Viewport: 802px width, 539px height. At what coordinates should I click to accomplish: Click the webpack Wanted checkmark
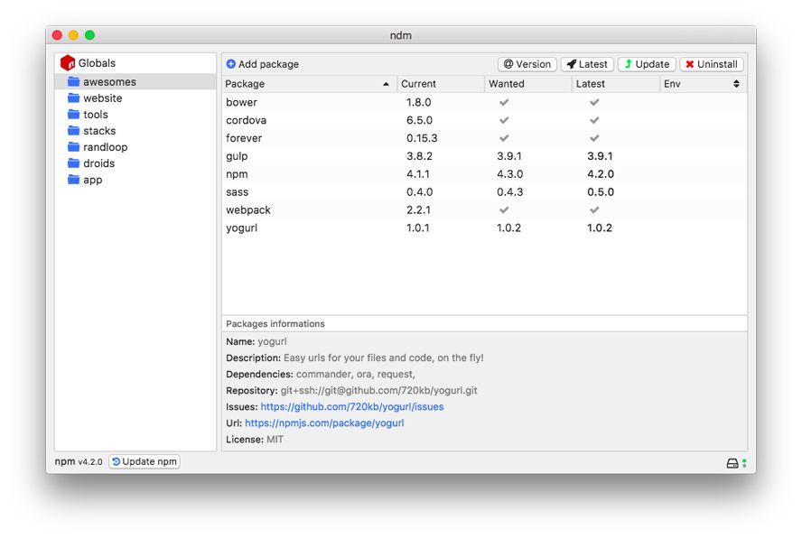(504, 209)
